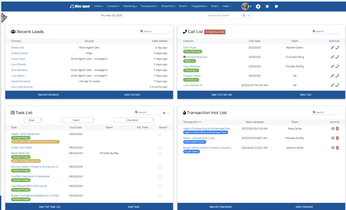Image resolution: width=346 pixels, height=210 pixels.
Task: Delete Seller -145 Kailuana Loop transaction with trash icon
Action: (337, 138)
